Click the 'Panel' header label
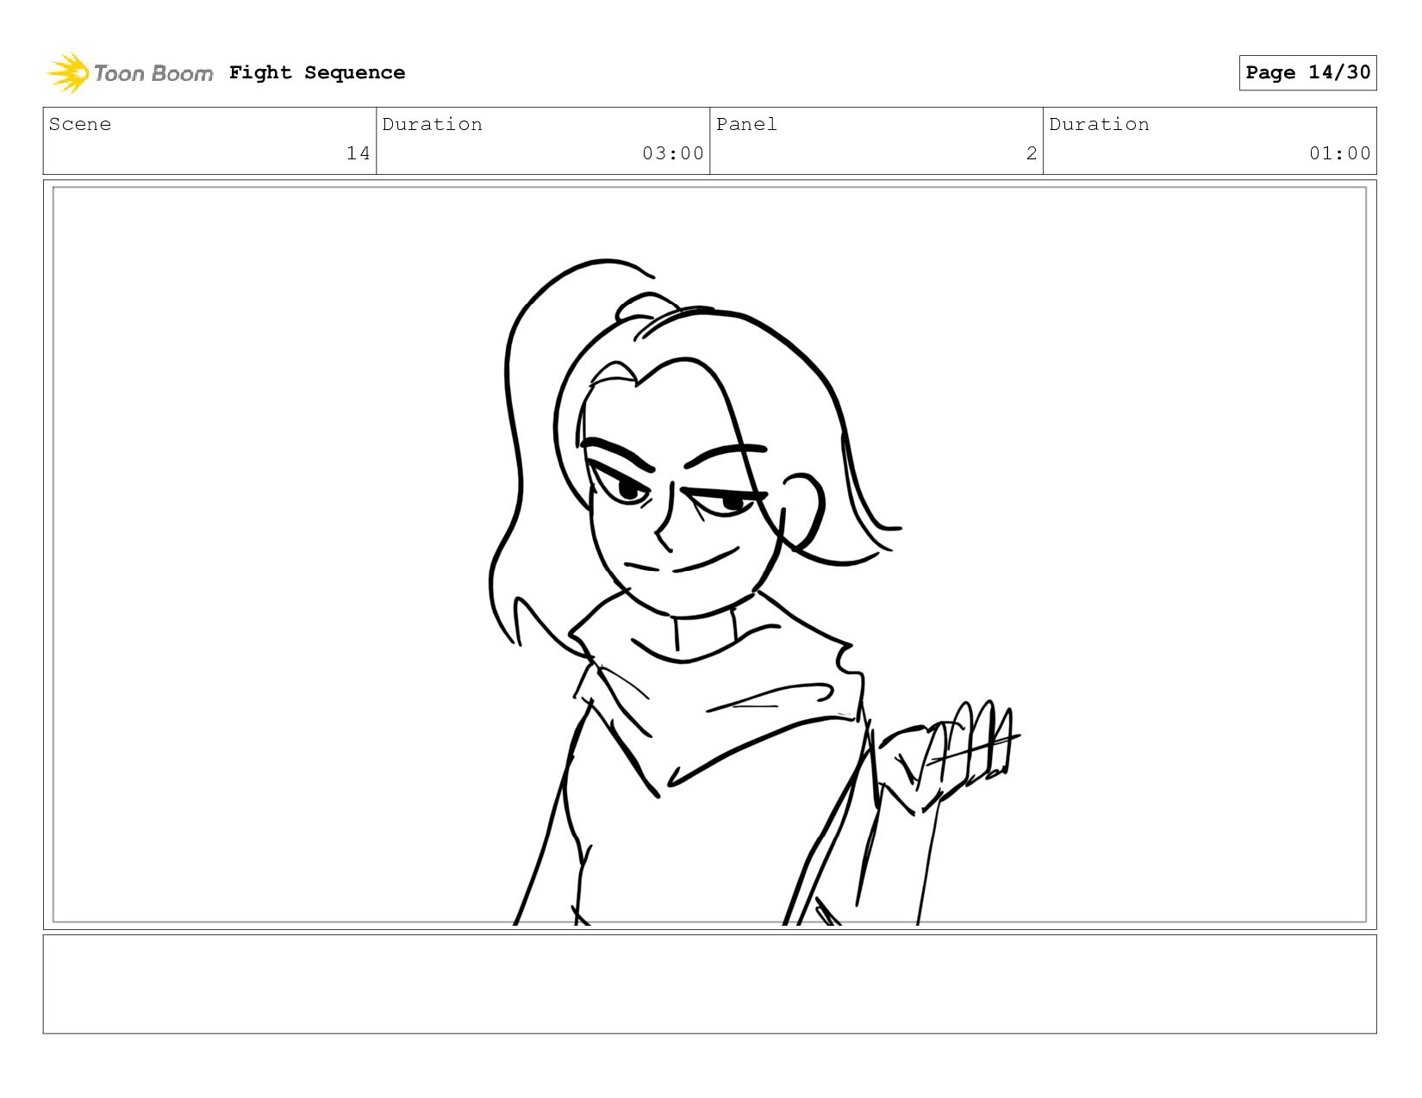 746,124
